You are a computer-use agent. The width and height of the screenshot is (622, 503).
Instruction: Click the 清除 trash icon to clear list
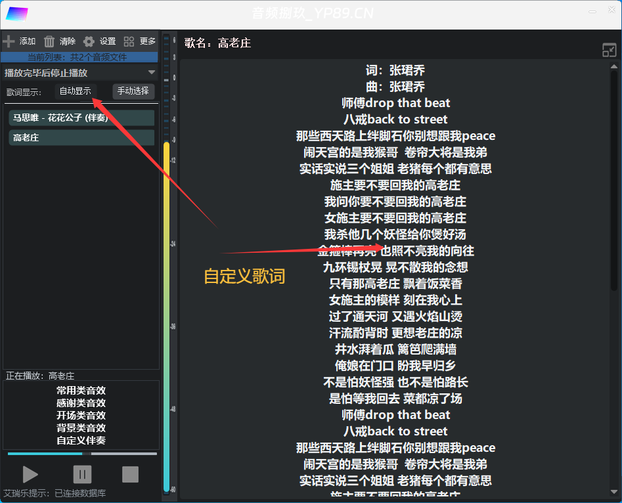tap(49, 40)
